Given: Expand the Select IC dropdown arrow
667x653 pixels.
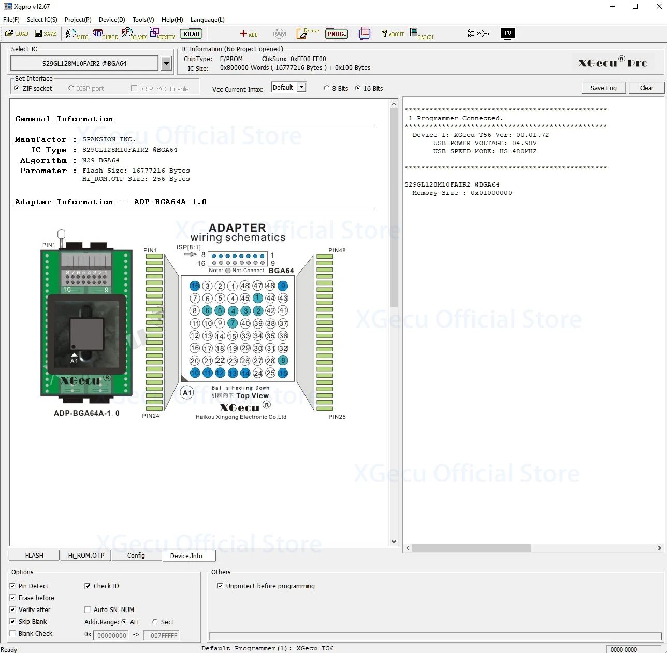Looking at the screenshot, I should pyautogui.click(x=166, y=64).
